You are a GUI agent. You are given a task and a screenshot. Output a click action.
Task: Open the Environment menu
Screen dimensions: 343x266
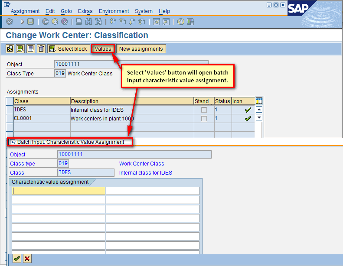(114, 11)
